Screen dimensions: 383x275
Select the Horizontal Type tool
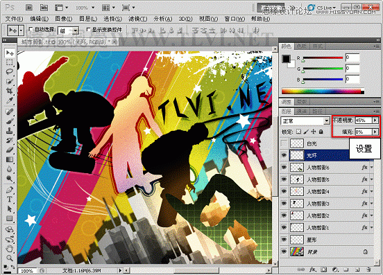point(10,199)
